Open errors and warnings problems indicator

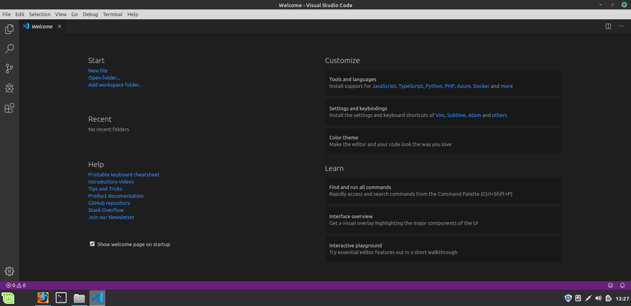pyautogui.click(x=16, y=285)
